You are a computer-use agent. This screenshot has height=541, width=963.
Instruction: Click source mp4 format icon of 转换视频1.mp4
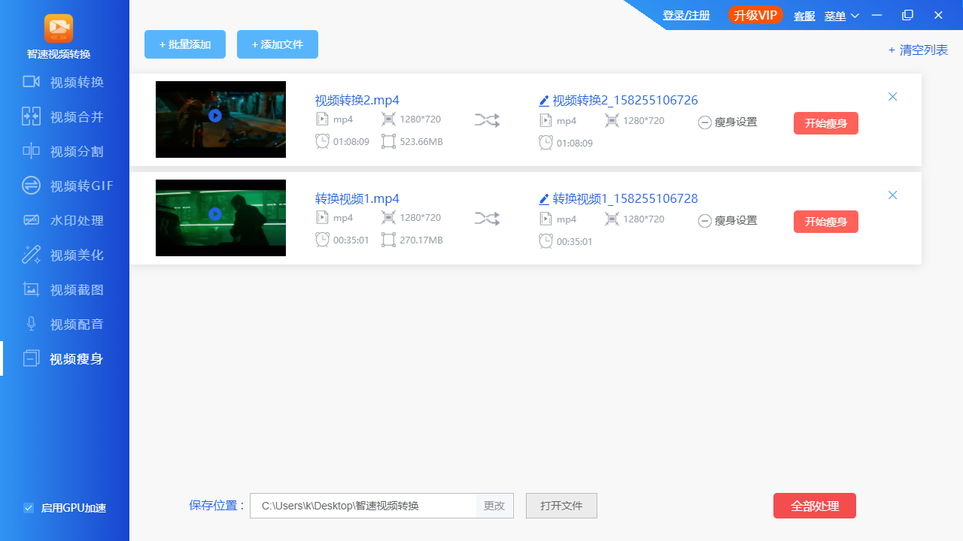(322, 218)
